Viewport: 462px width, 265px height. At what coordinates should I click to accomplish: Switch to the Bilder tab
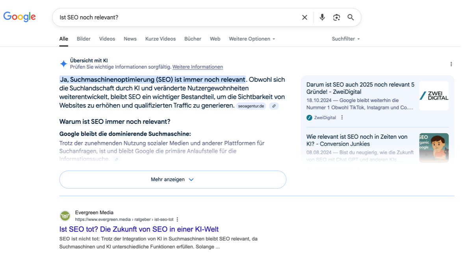click(x=83, y=39)
